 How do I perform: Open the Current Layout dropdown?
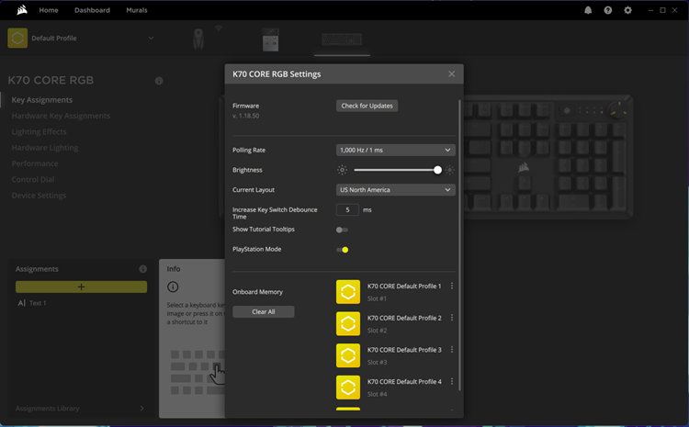(395, 190)
